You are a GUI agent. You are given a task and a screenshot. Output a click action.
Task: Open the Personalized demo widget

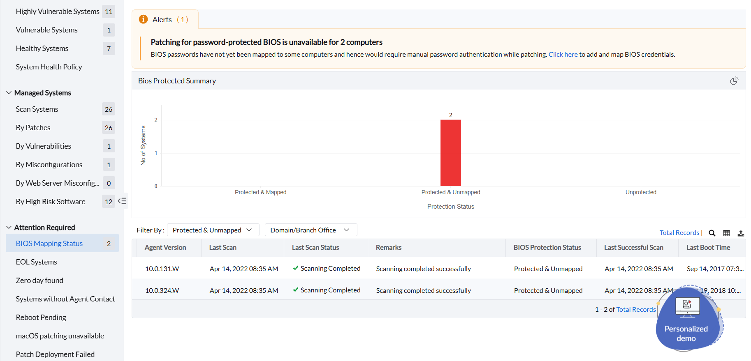point(686,319)
